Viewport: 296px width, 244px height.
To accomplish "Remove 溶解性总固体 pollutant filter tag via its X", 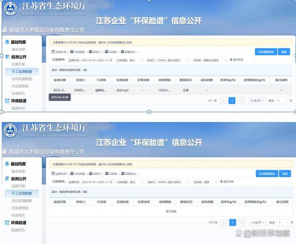I will coord(226,60).
